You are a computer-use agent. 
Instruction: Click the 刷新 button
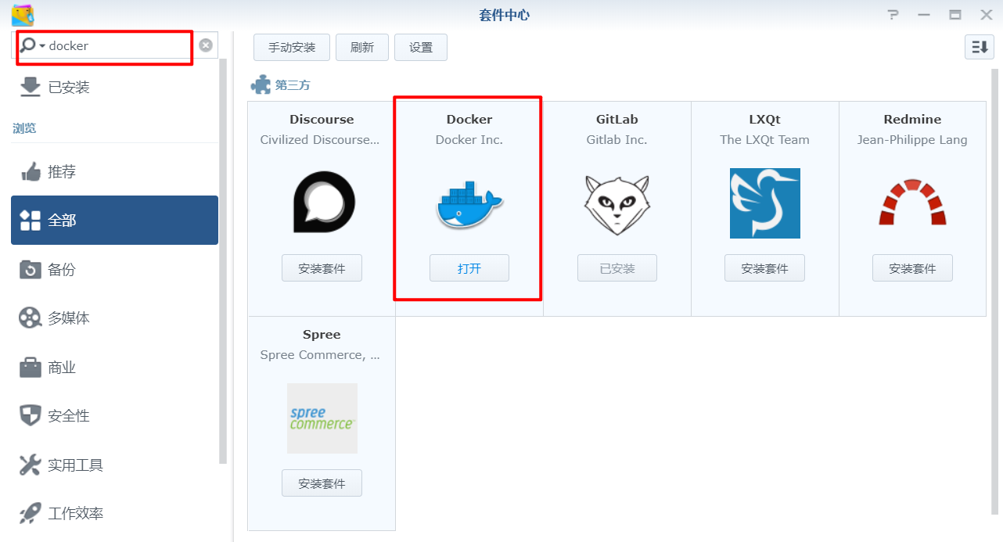click(362, 47)
